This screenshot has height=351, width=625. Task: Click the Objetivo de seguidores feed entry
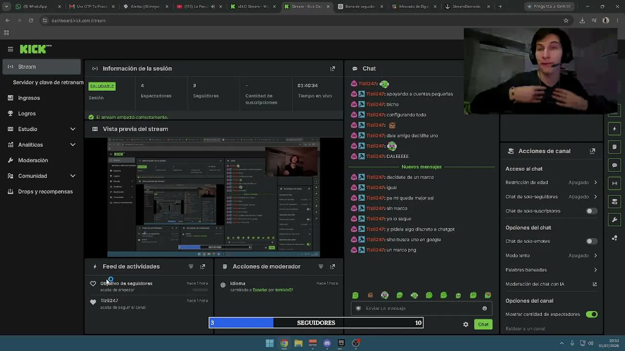[x=149, y=286]
